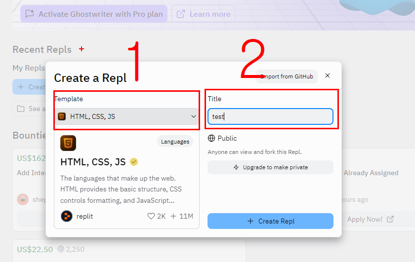Click the HTML, CSS, JS template card title

[x=93, y=162]
